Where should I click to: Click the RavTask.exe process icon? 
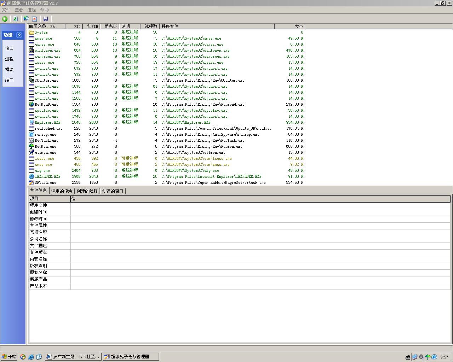(31, 140)
